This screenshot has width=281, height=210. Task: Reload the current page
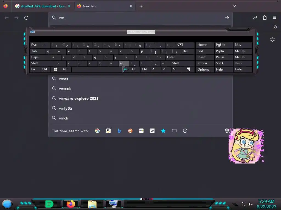coord(26,18)
